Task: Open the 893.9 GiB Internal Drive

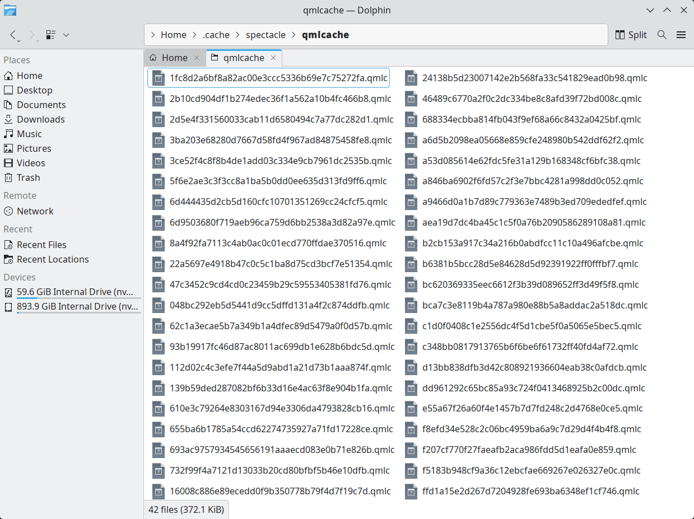Action: pos(77,306)
